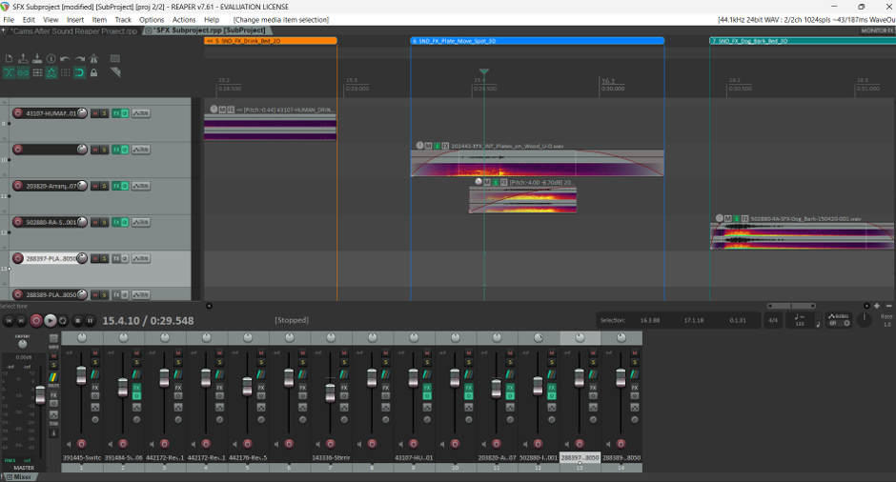Viewport: 896px width, 482px height.
Task: Click the SND_FX_Plate_Move_Spot_3D region marker
Action: (538, 41)
